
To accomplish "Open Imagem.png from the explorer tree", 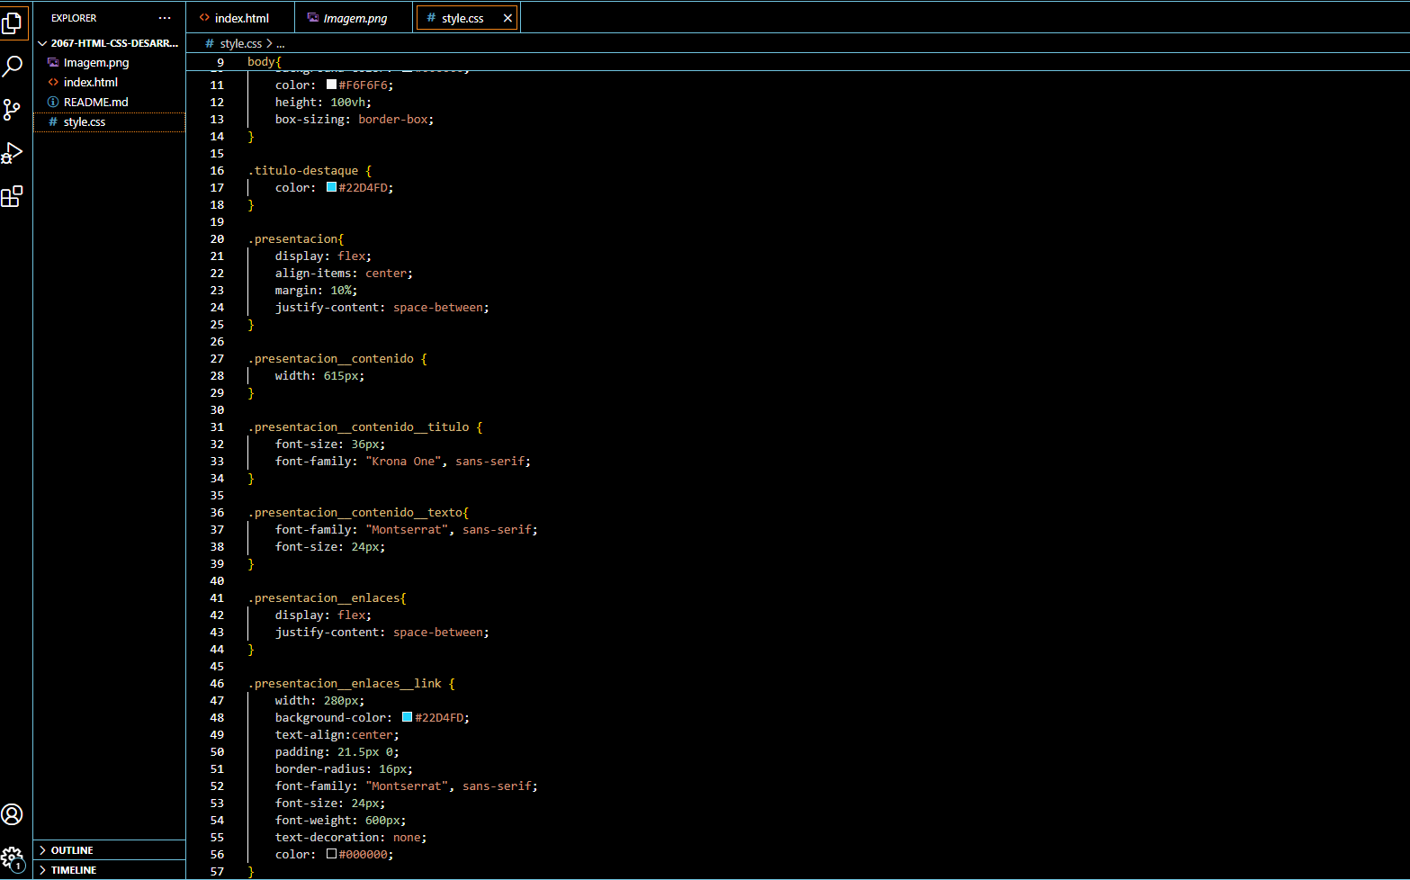I will pyautogui.click(x=109, y=62).
